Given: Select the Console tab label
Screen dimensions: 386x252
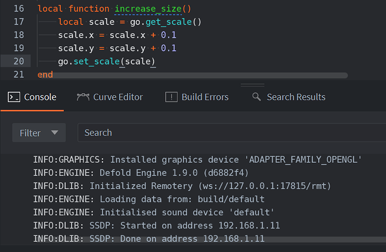Looking at the screenshot, I should pos(40,97).
